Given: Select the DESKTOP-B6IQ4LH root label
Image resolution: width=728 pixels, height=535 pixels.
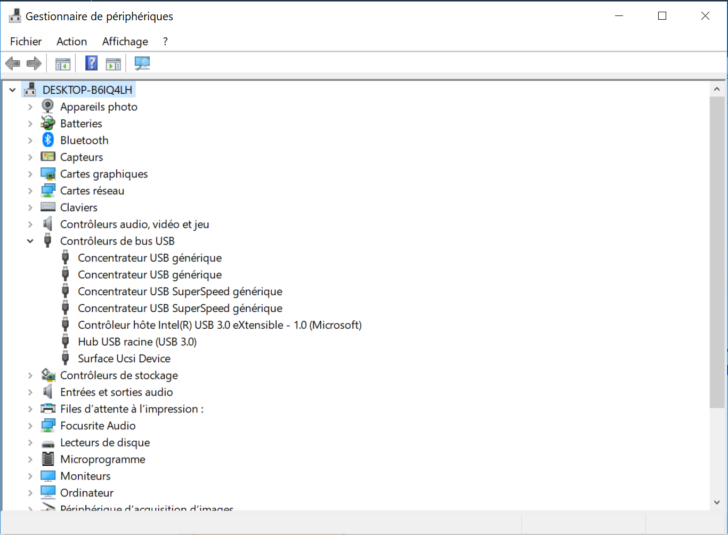Looking at the screenshot, I should point(87,90).
